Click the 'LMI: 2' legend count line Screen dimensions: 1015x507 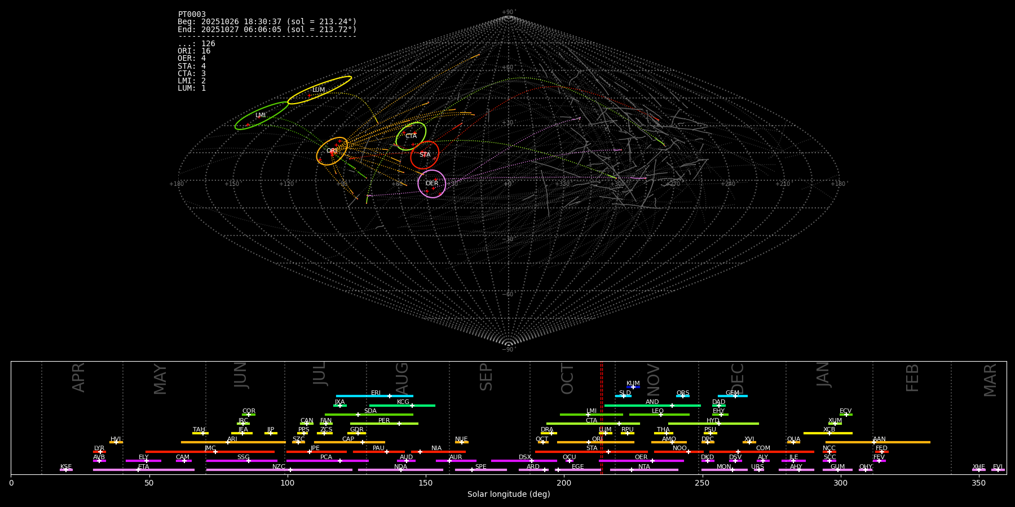(x=192, y=81)
